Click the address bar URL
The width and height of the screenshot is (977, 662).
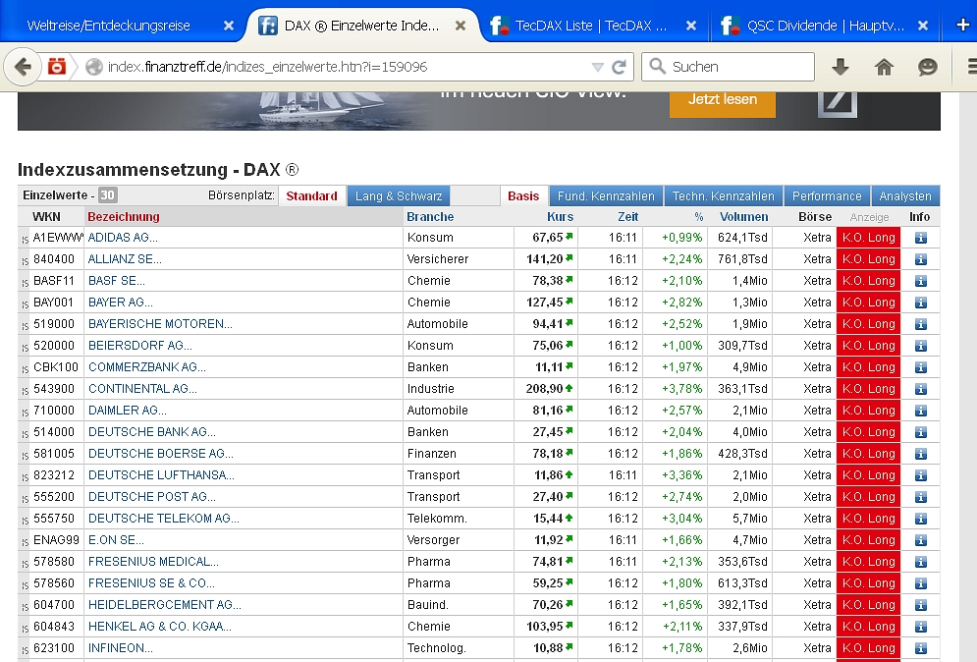pos(268,67)
